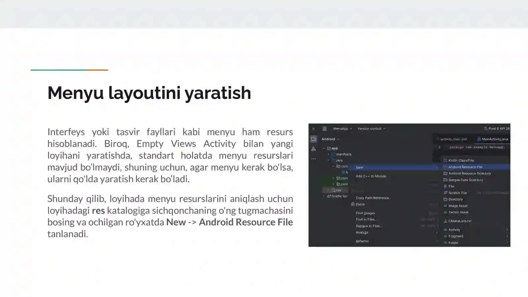Select Directory in New submenu
This screenshot has height=297, width=528.
pyautogui.click(x=455, y=200)
